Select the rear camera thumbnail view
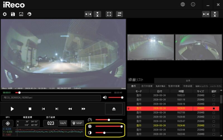 click(151, 47)
